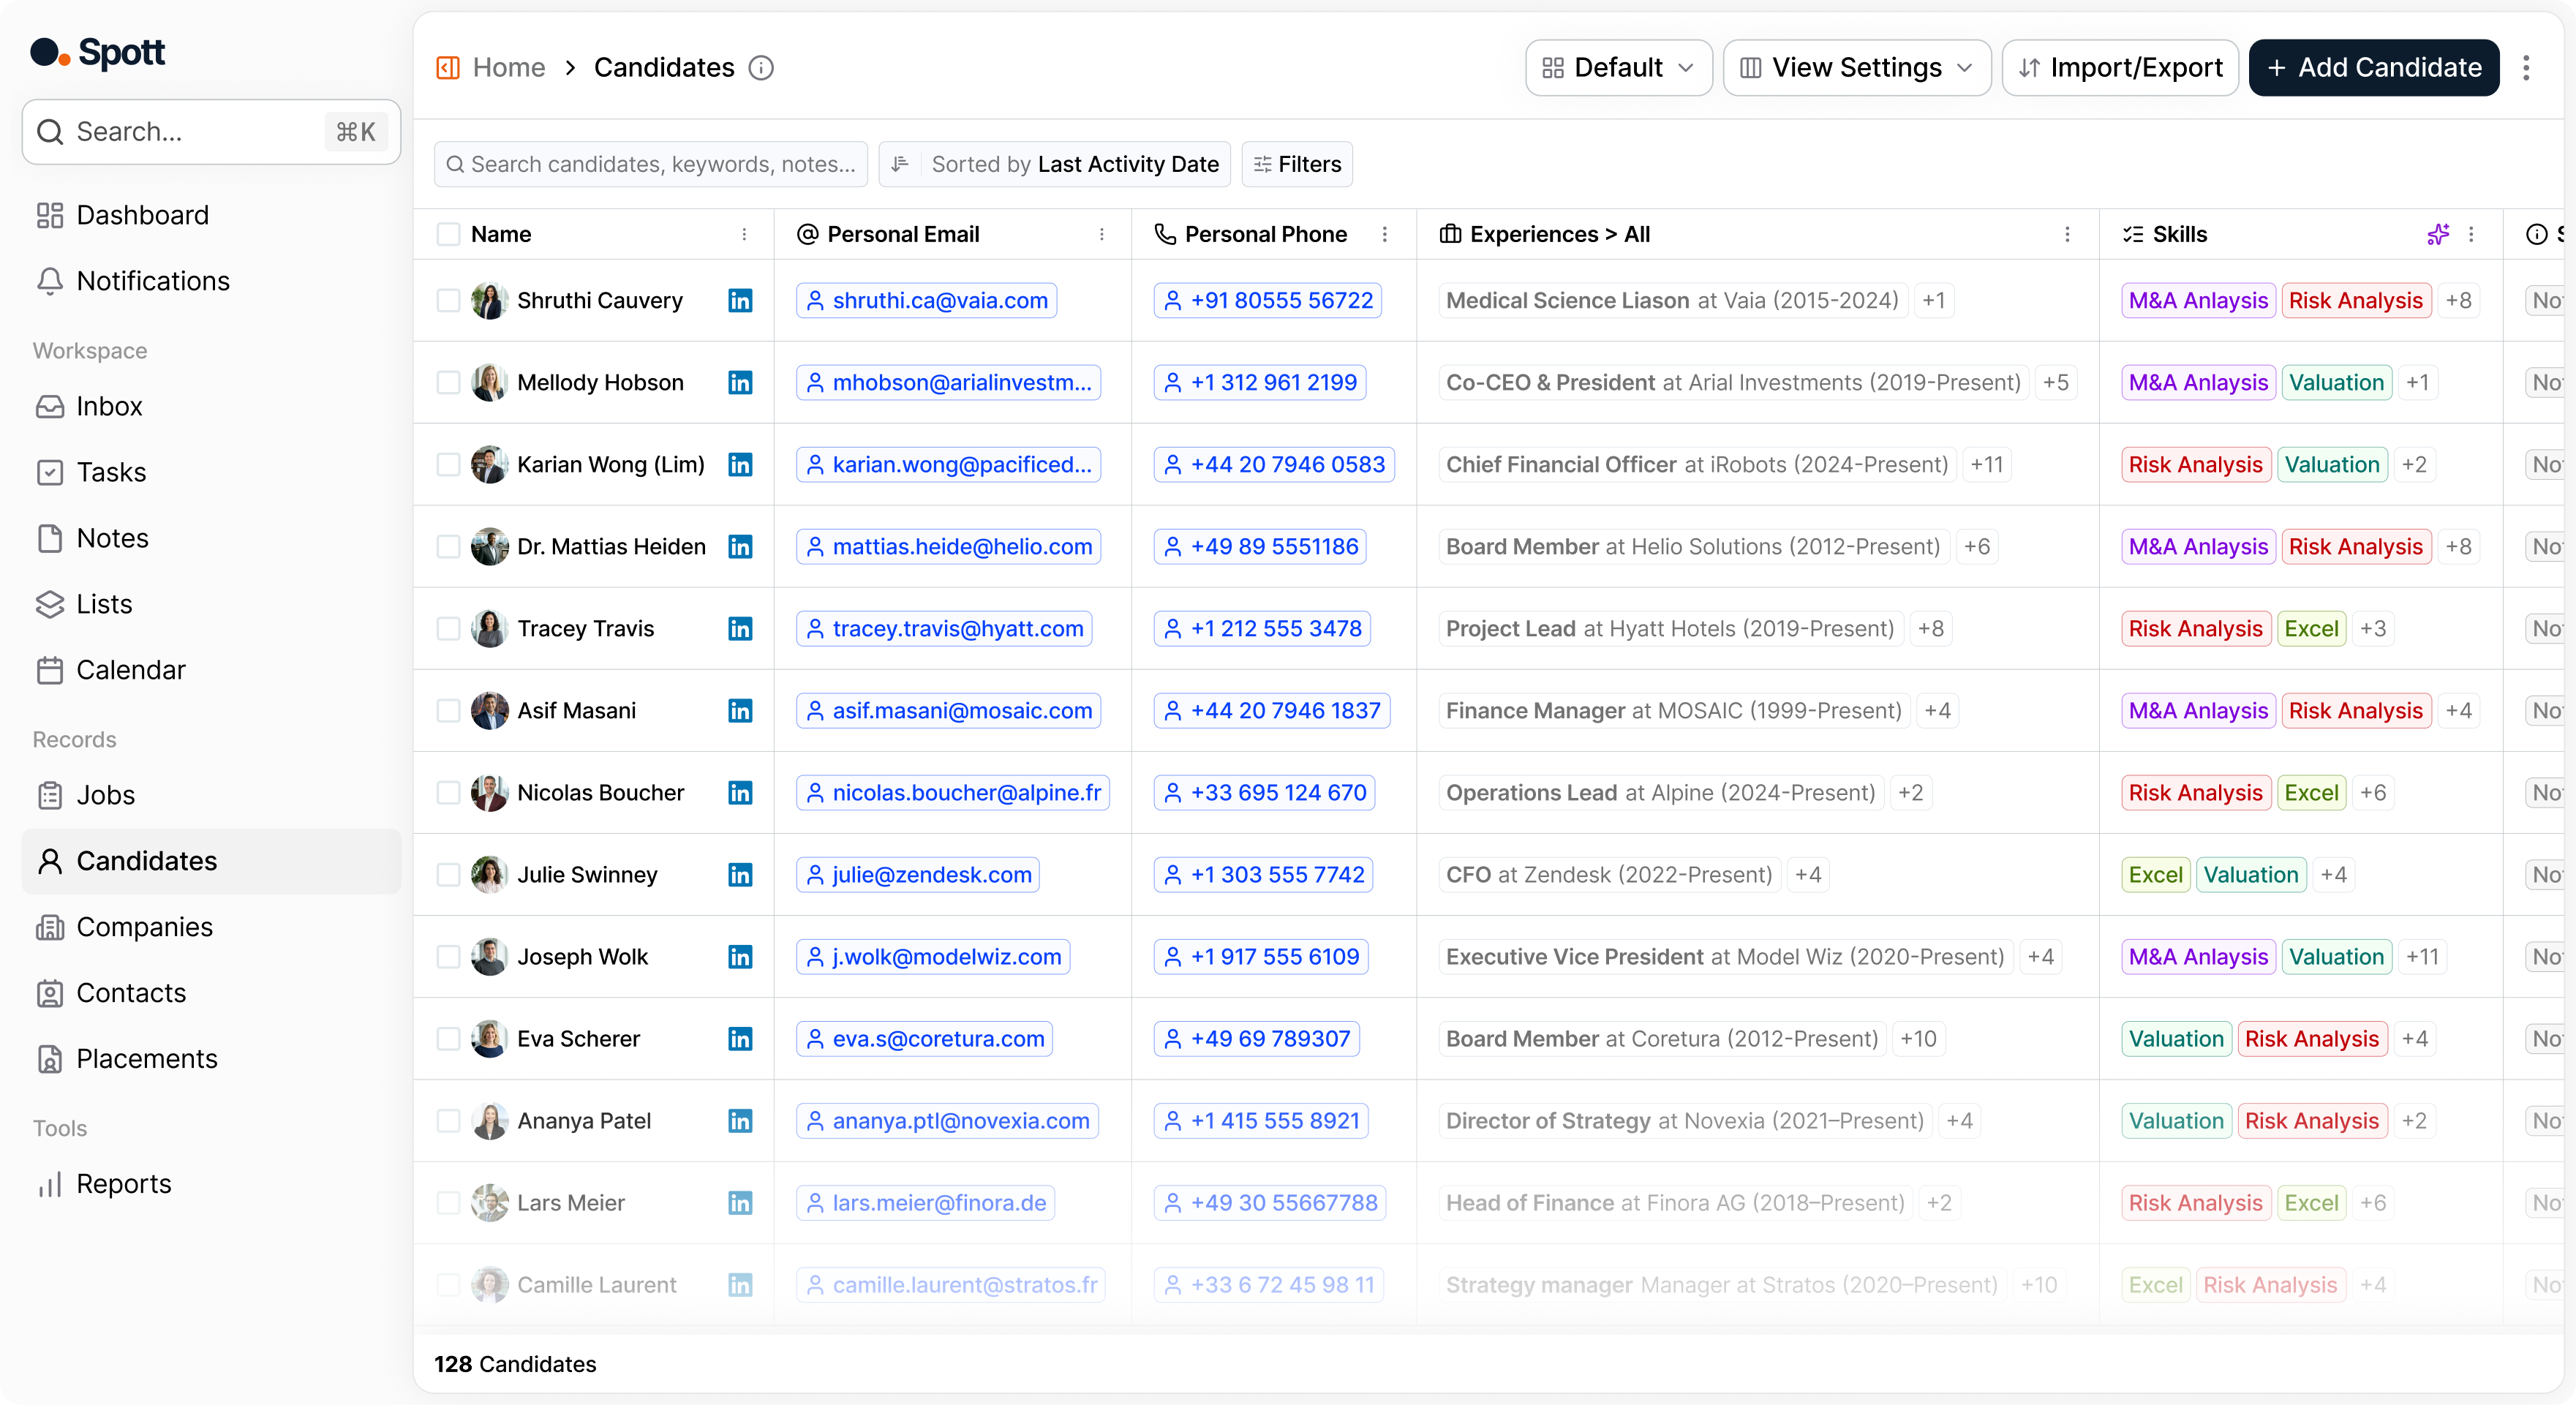The height and width of the screenshot is (1405, 2576).
Task: Toggle the select-all checkbox in the table header
Action: pyautogui.click(x=448, y=234)
